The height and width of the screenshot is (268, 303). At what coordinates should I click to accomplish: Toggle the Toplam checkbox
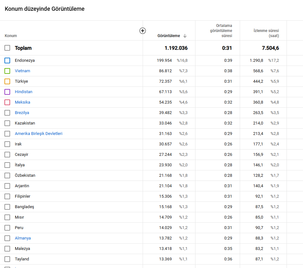[x=7, y=48]
